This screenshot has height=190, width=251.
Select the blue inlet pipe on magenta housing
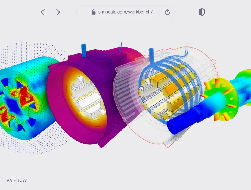click(84, 51)
